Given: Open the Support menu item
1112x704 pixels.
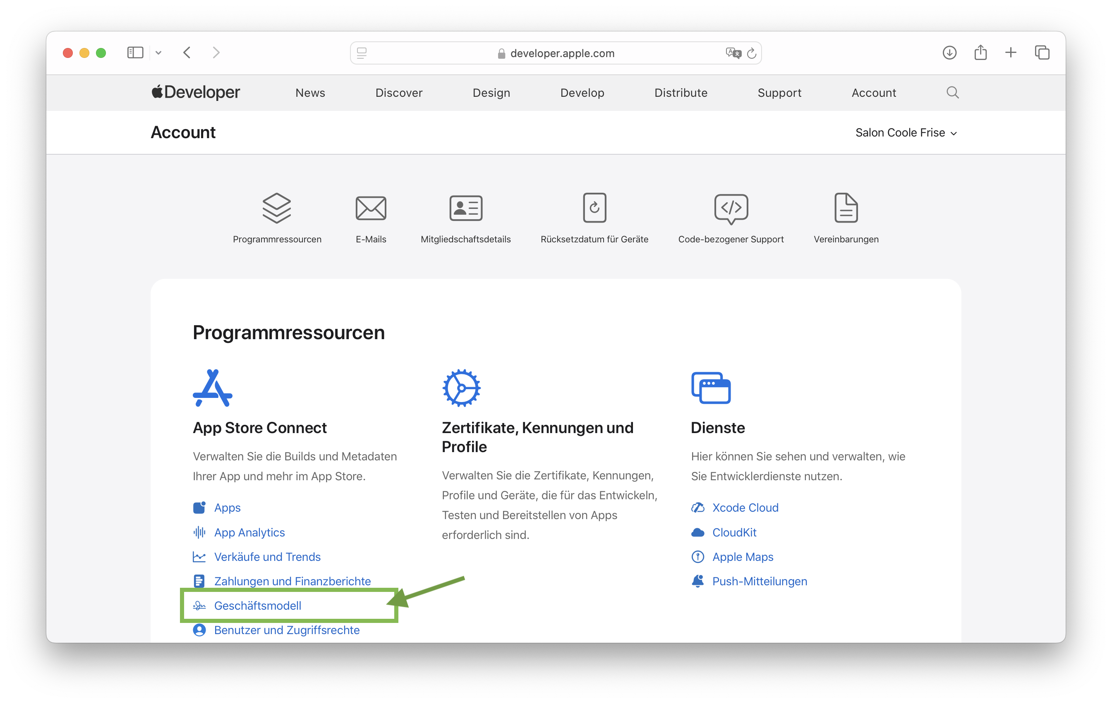Looking at the screenshot, I should (779, 93).
